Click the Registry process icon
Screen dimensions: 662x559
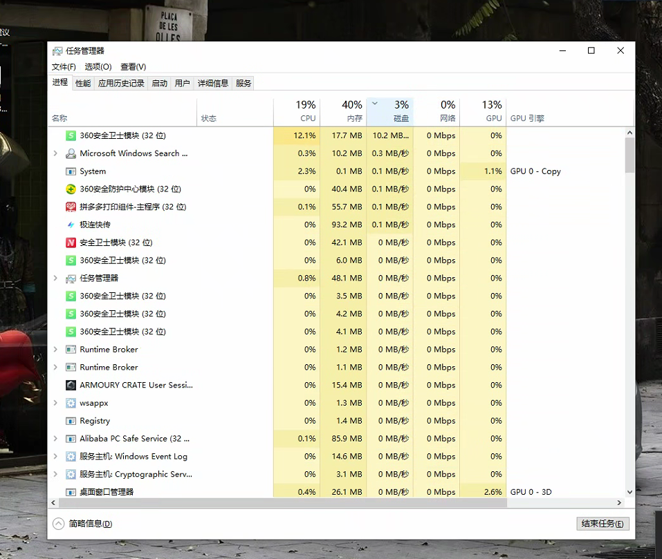71,421
